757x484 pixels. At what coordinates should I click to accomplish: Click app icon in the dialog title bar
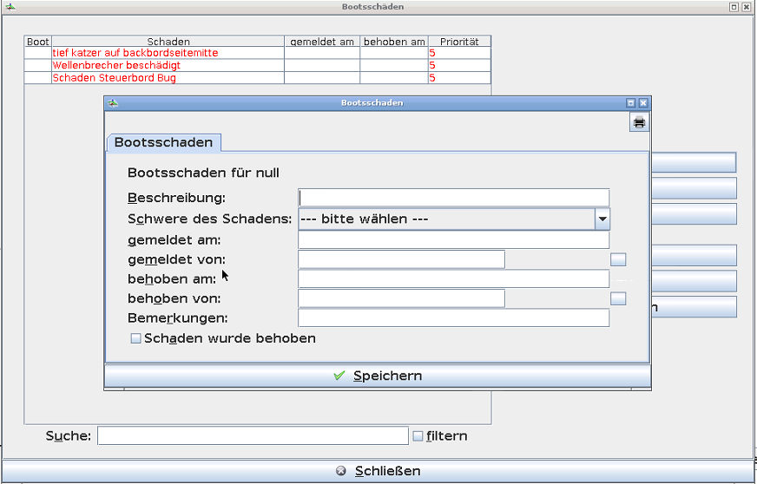pos(112,102)
